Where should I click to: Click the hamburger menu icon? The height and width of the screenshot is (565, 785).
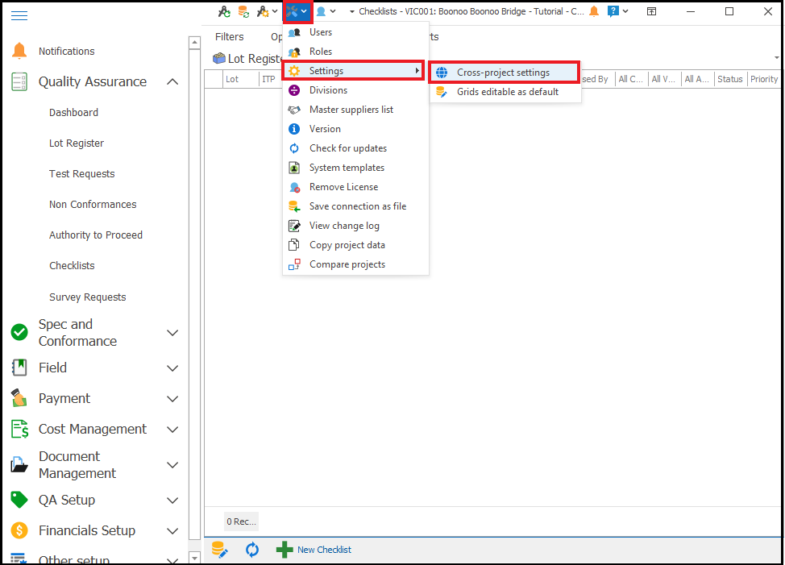pyautogui.click(x=19, y=15)
